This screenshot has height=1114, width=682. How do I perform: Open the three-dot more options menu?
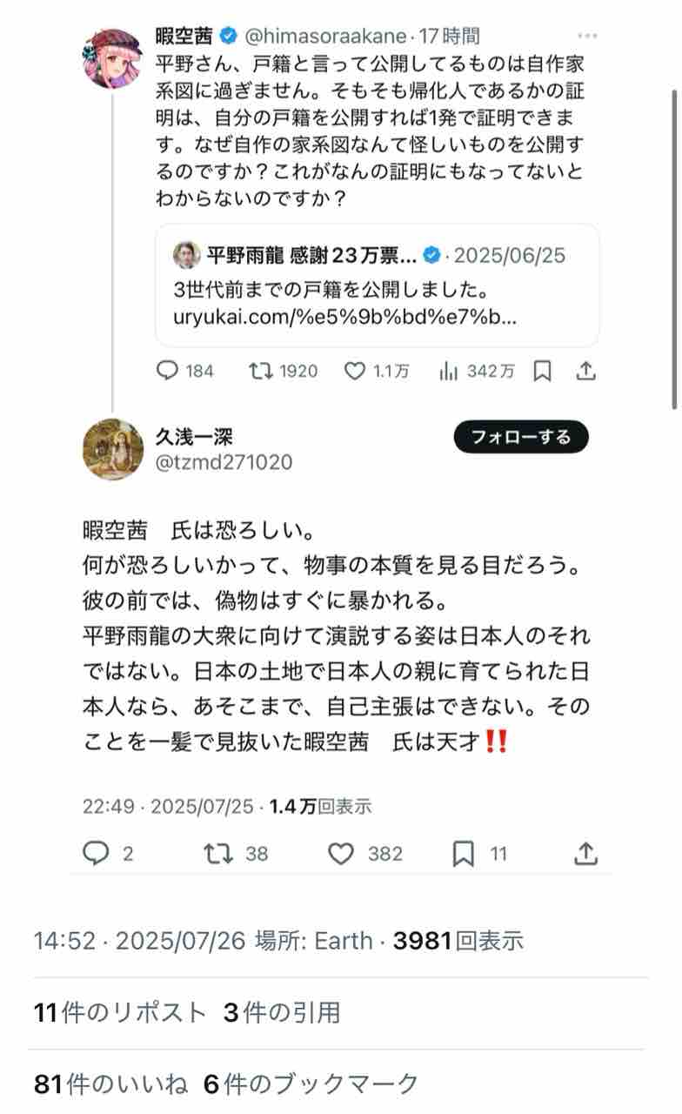(x=588, y=36)
